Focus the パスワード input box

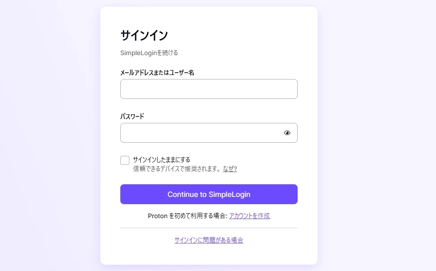(x=199, y=132)
